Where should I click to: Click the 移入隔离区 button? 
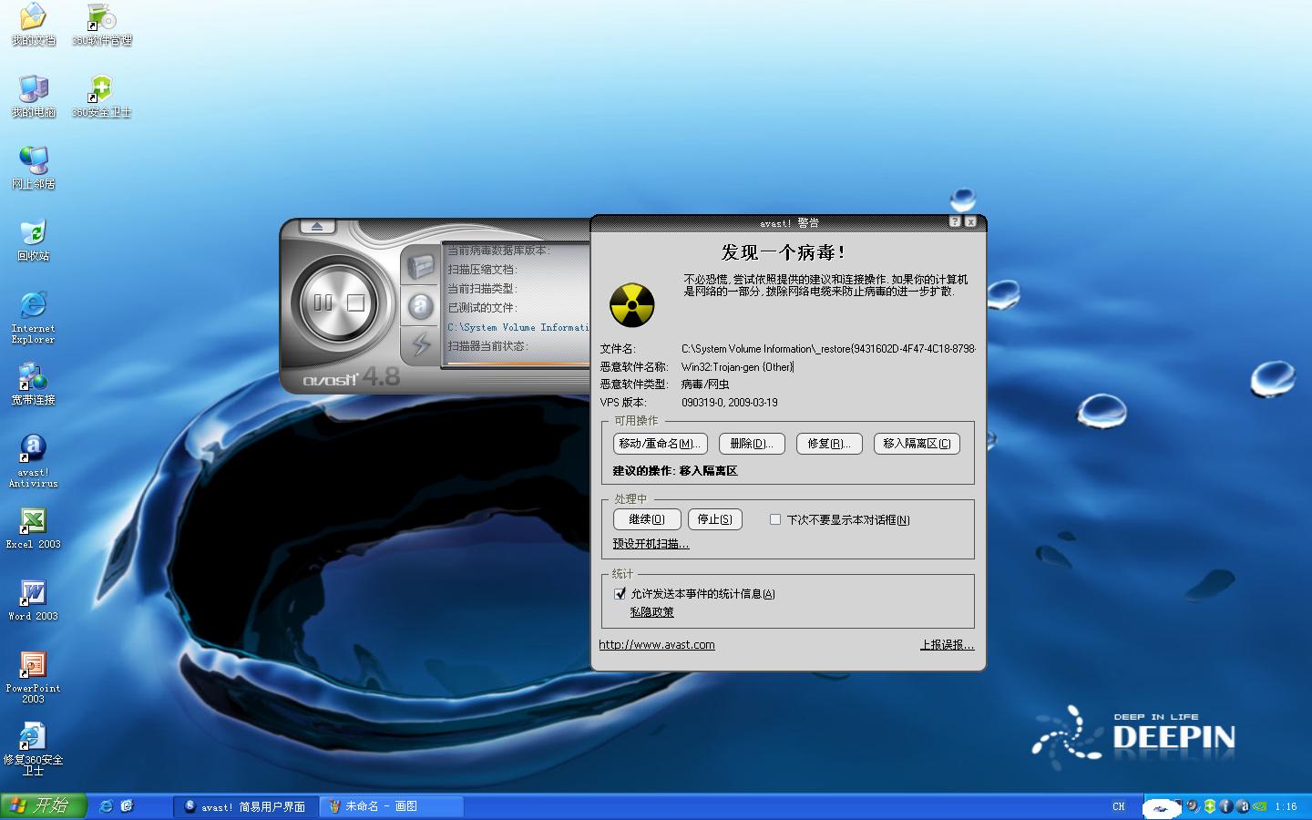(917, 444)
